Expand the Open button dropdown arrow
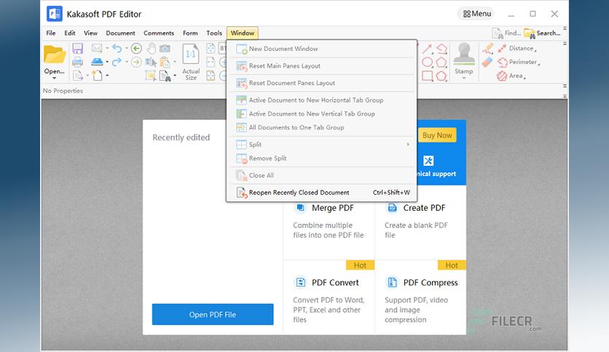The image size is (609, 352). [x=55, y=79]
